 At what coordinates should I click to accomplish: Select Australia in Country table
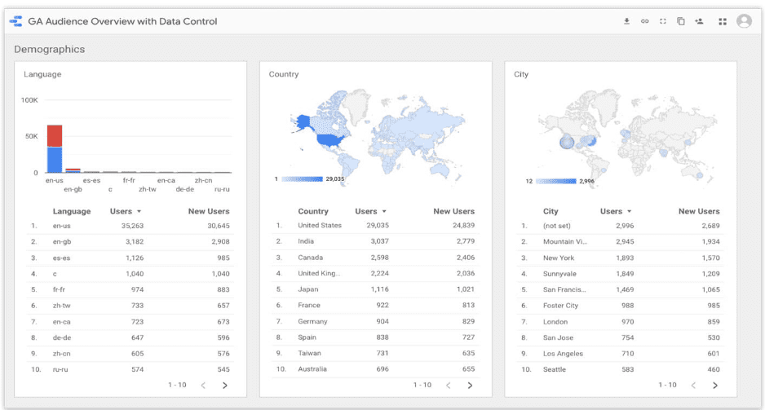[376, 369]
